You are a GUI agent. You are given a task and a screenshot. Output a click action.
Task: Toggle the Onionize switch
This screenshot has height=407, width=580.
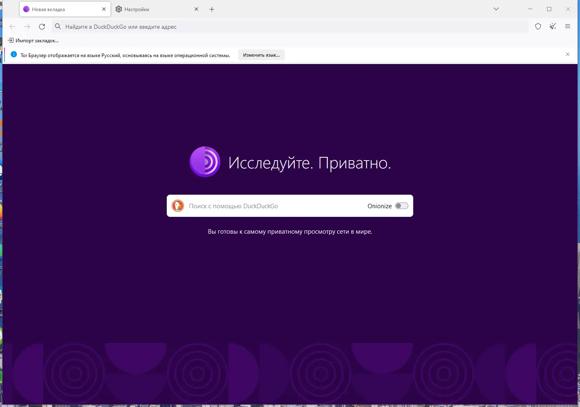pos(401,206)
